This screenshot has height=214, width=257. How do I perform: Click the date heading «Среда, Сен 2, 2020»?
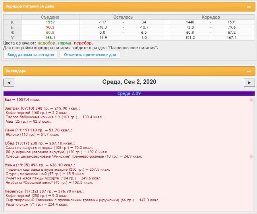[x=129, y=82]
